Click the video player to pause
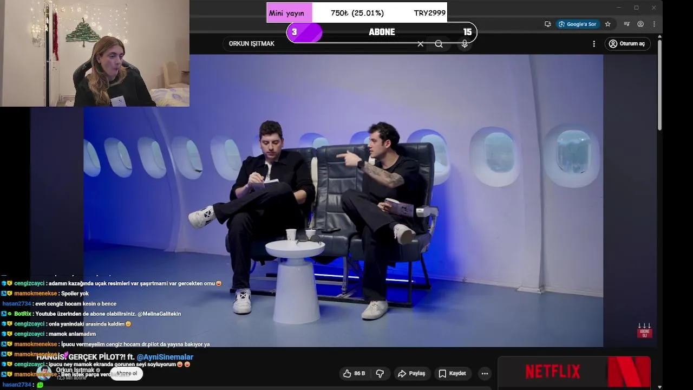The height and width of the screenshot is (390, 693). 343,200
